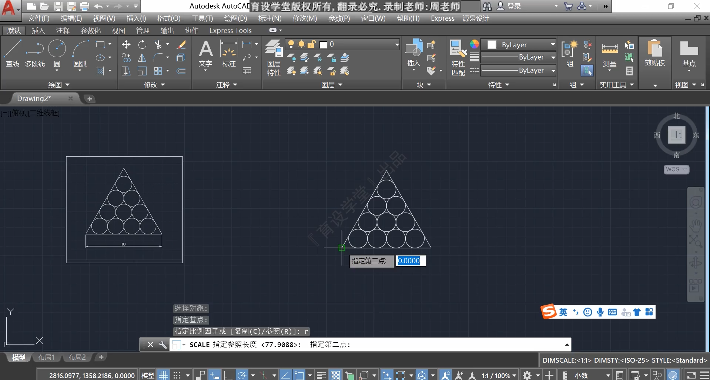Viewport: 710px width, 380px height.
Task: Click the Plot/Print icon in quick access toolbar
Action: pyautogui.click(x=85, y=6)
